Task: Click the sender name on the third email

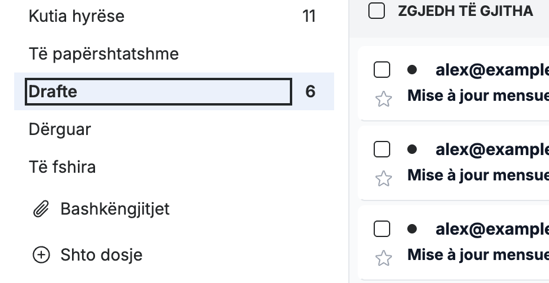Action: (492, 229)
